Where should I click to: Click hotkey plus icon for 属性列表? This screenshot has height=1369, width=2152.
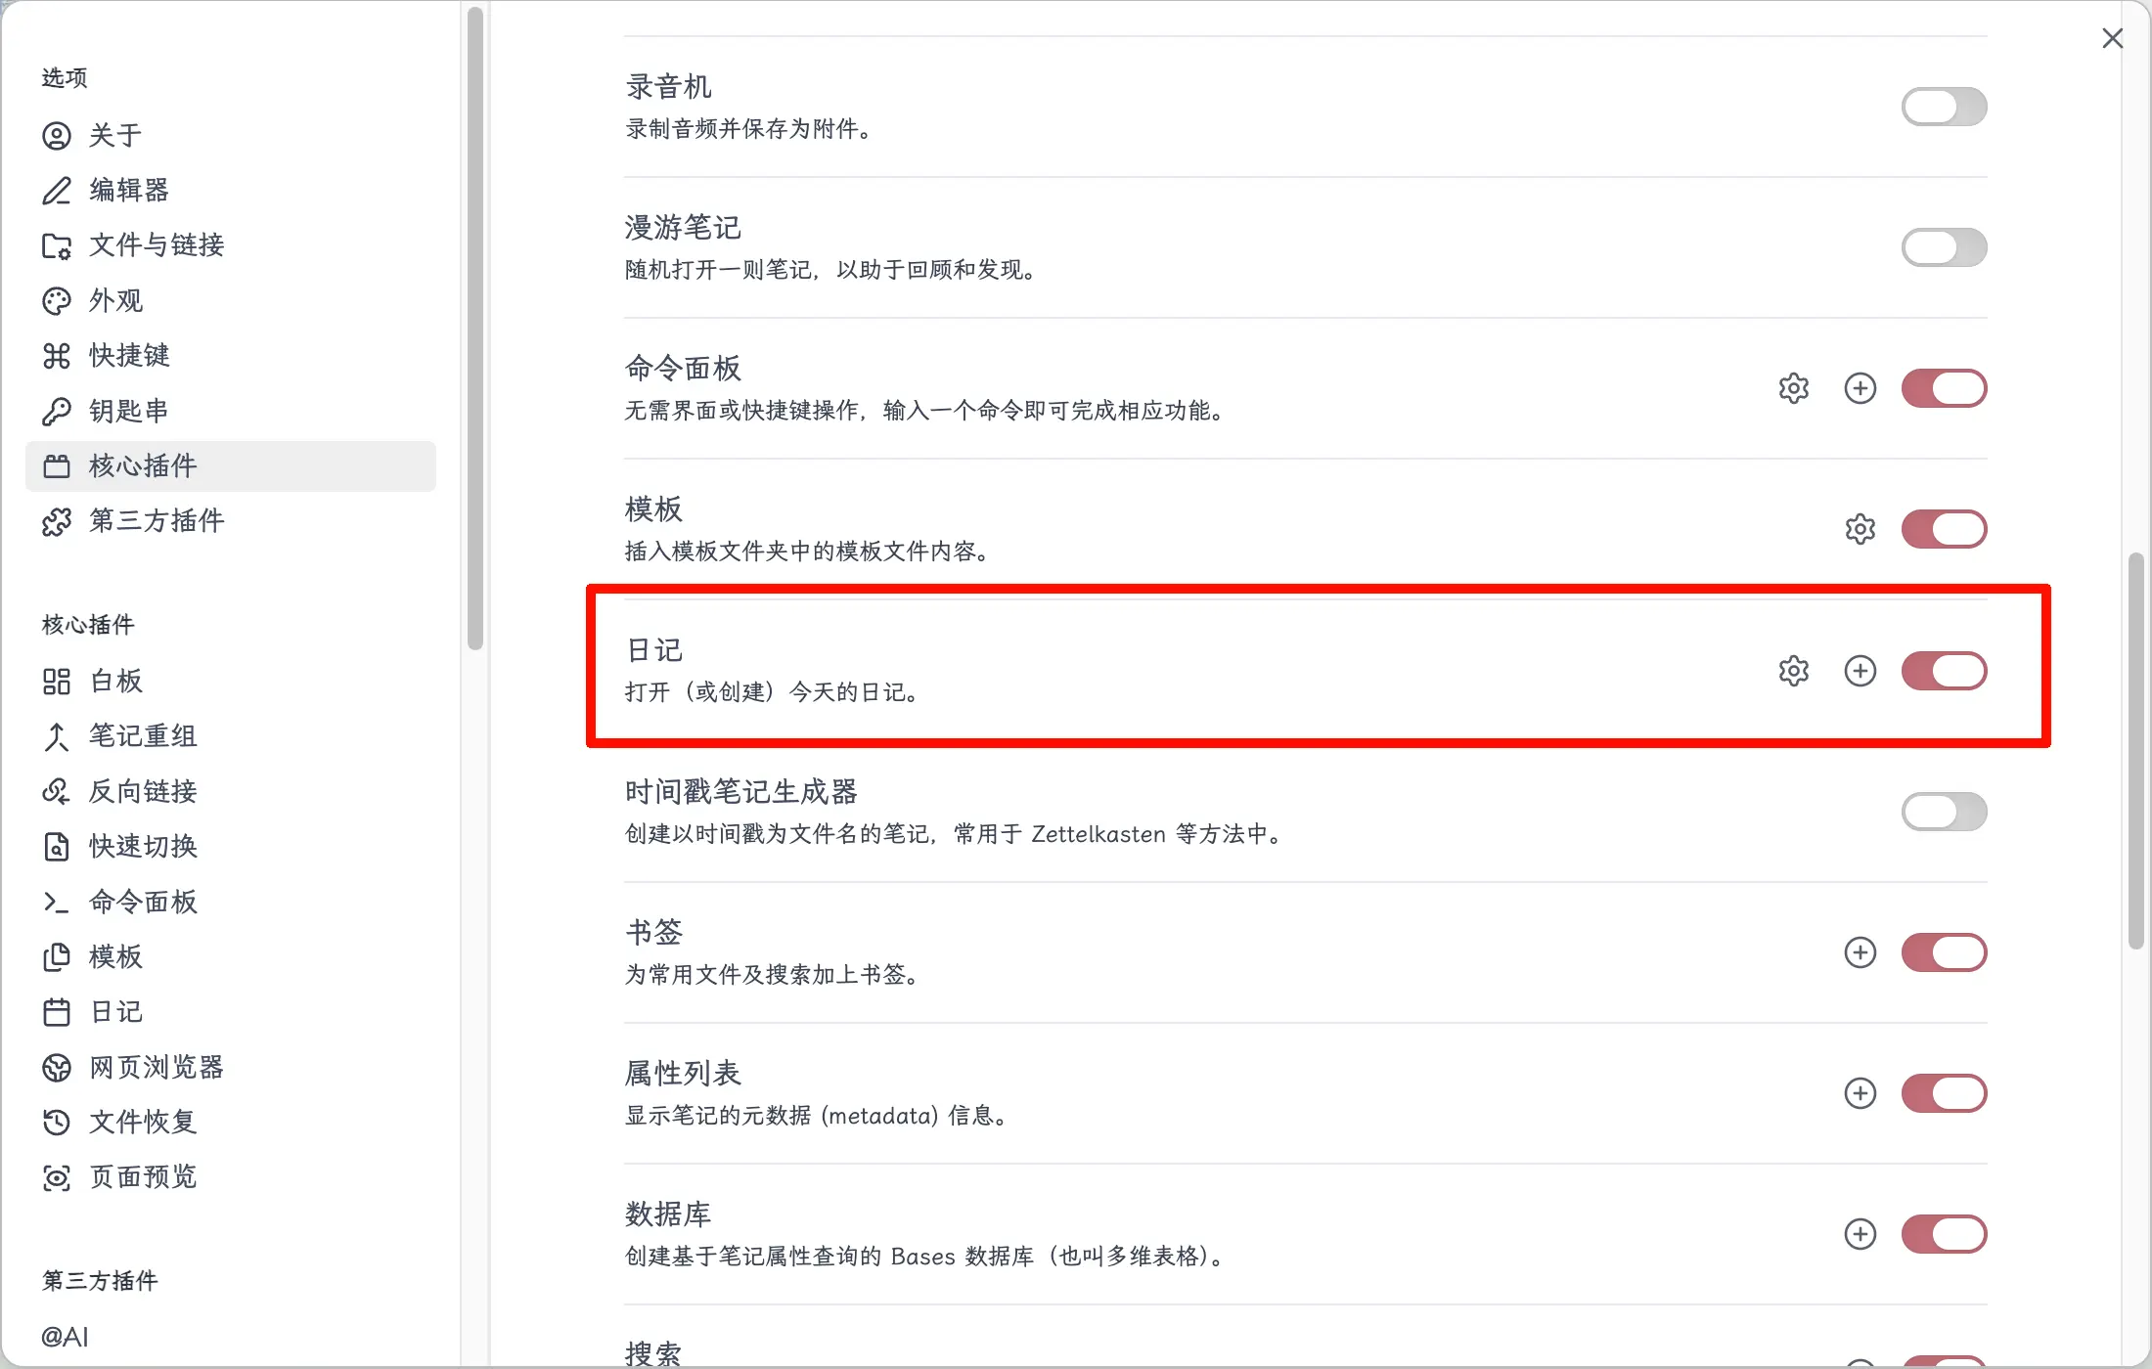1860,1093
